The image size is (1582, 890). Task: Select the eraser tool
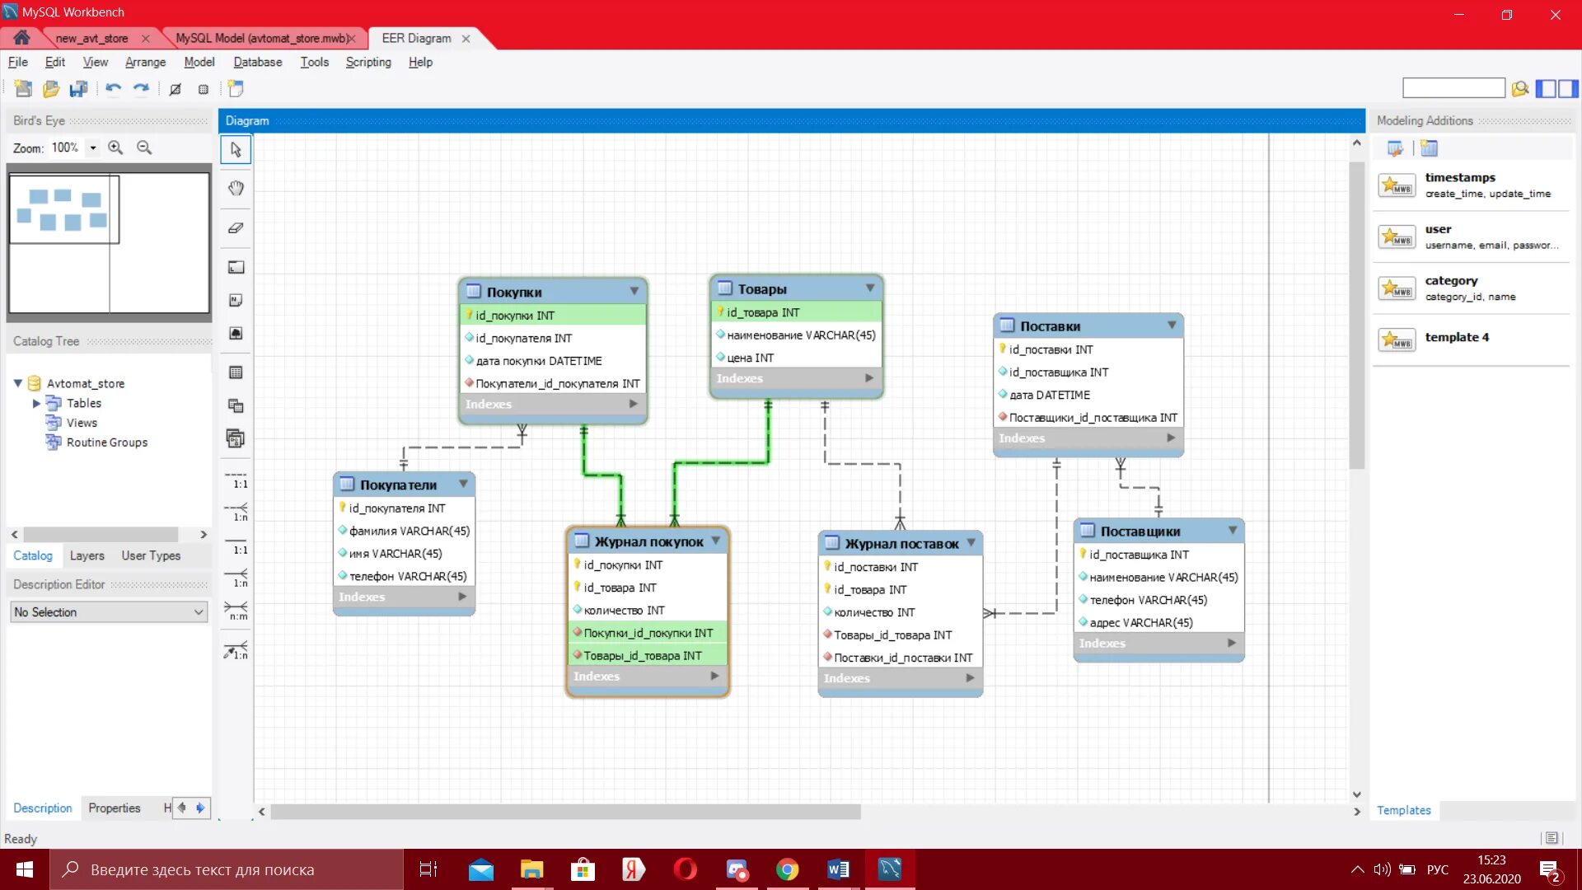(236, 228)
